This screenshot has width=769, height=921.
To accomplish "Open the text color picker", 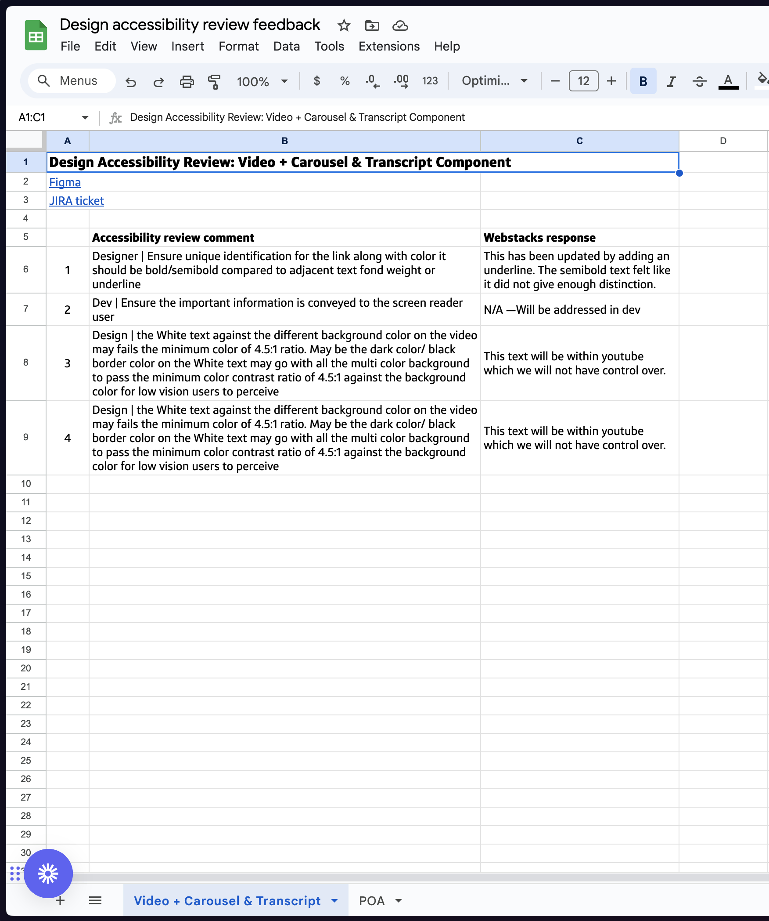I will (728, 81).
